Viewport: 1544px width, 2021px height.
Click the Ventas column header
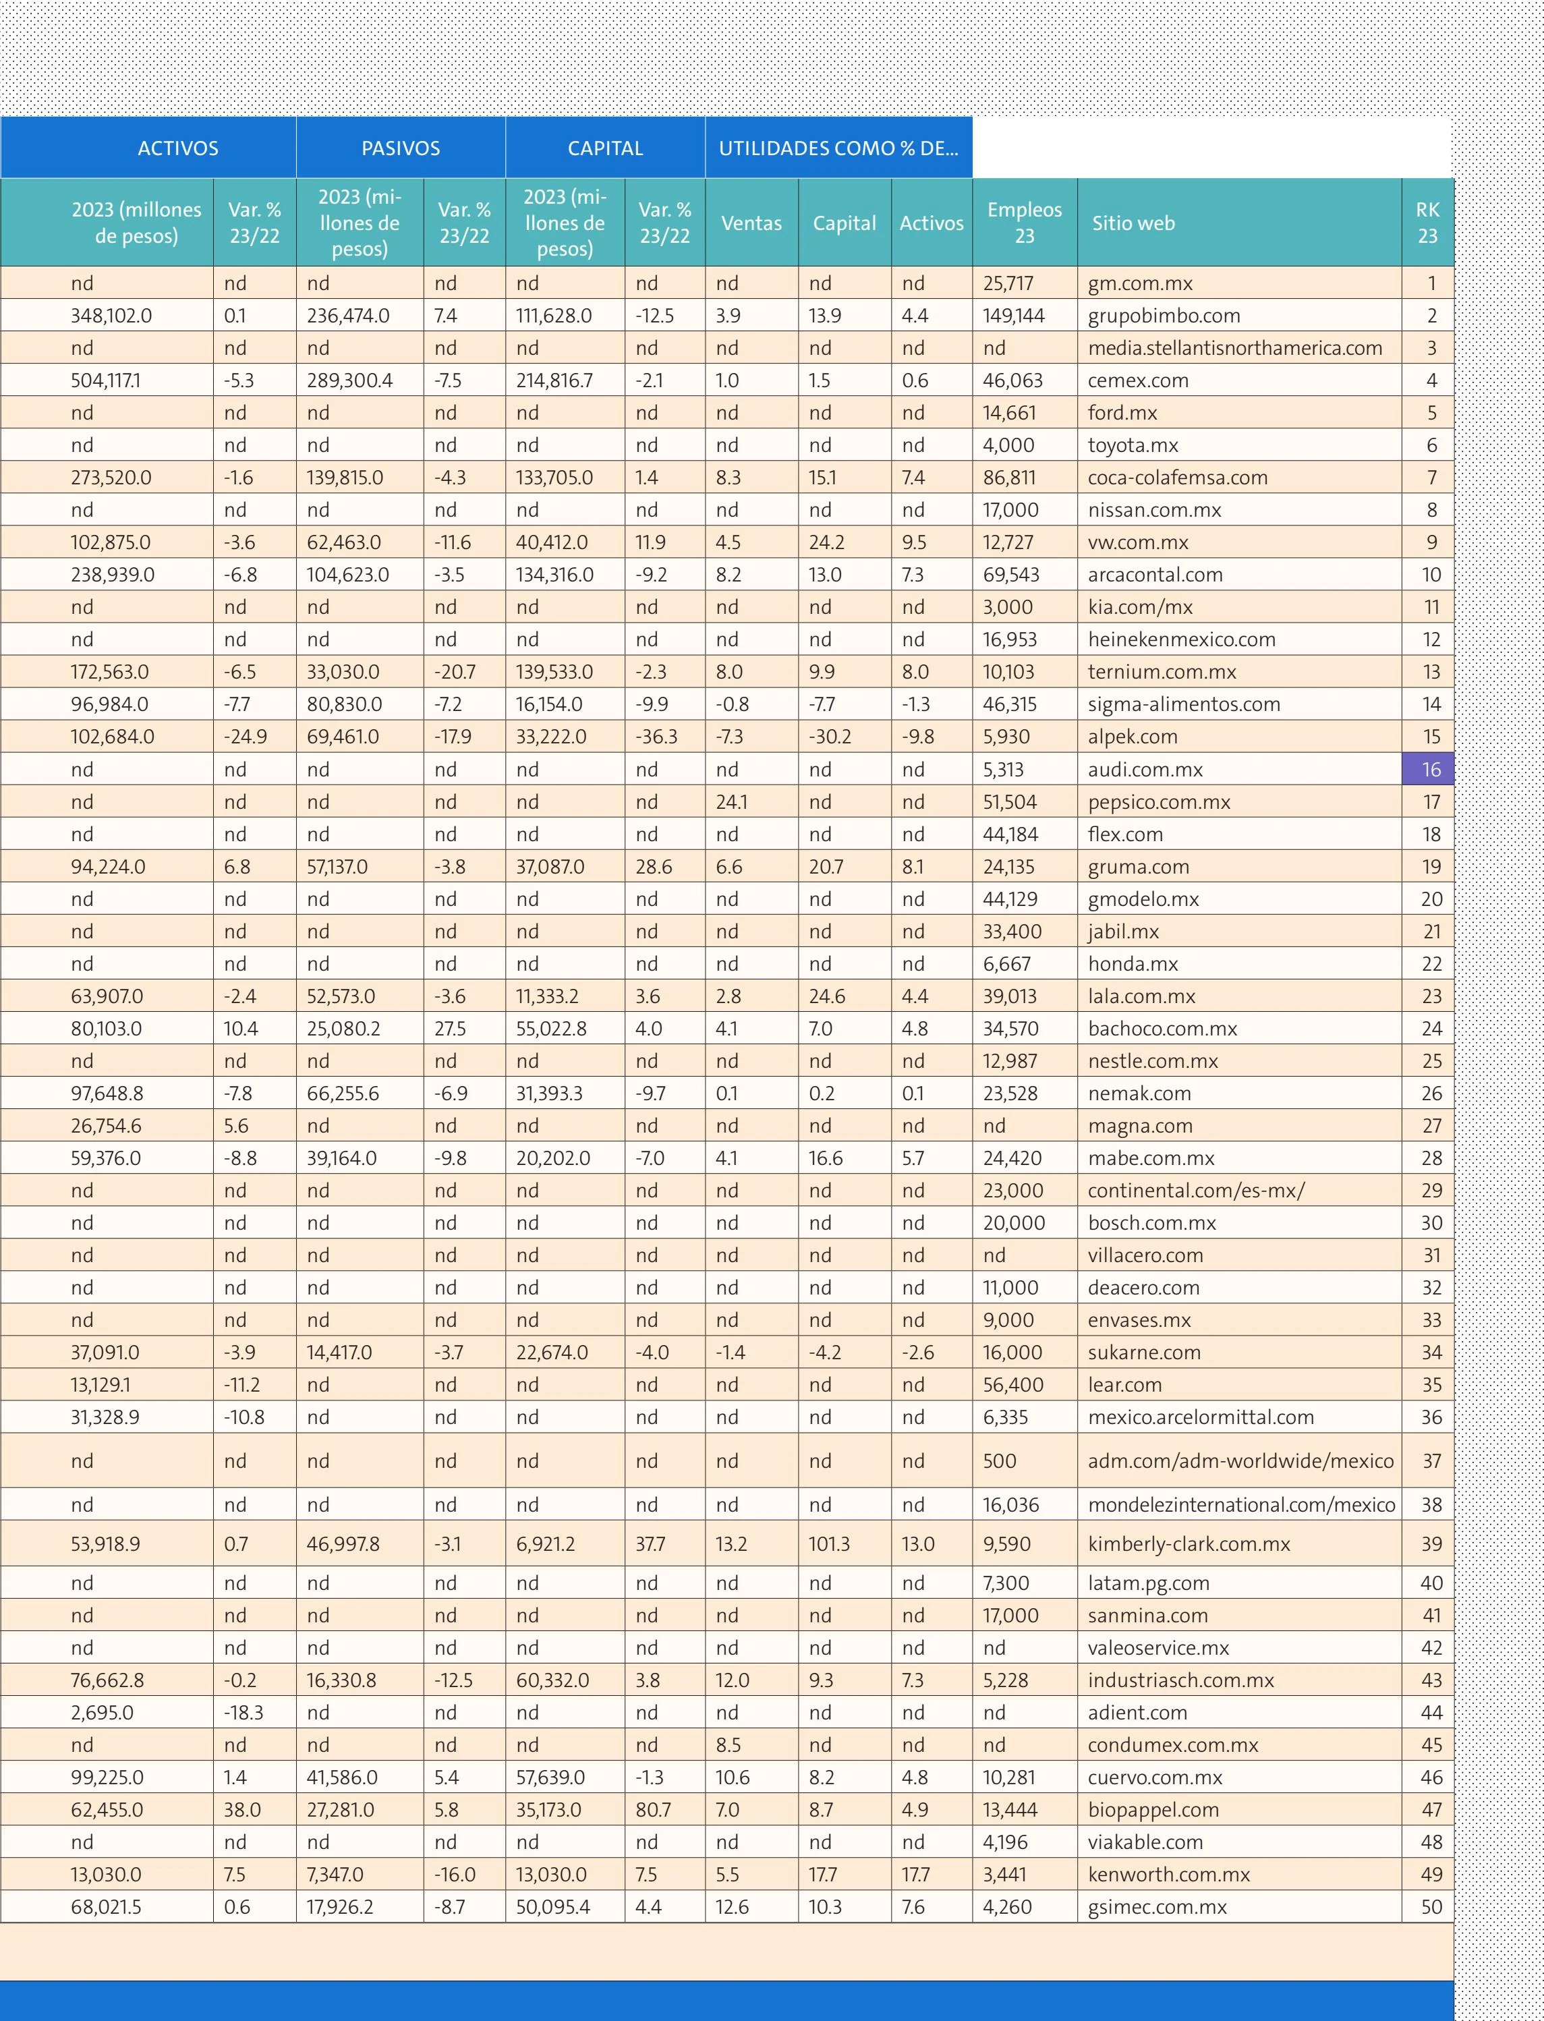point(752,223)
